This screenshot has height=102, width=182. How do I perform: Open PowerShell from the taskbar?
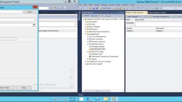coord(97,99)
